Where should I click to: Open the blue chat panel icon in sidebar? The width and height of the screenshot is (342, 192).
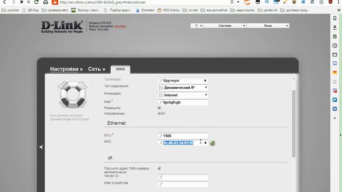pos(335,63)
